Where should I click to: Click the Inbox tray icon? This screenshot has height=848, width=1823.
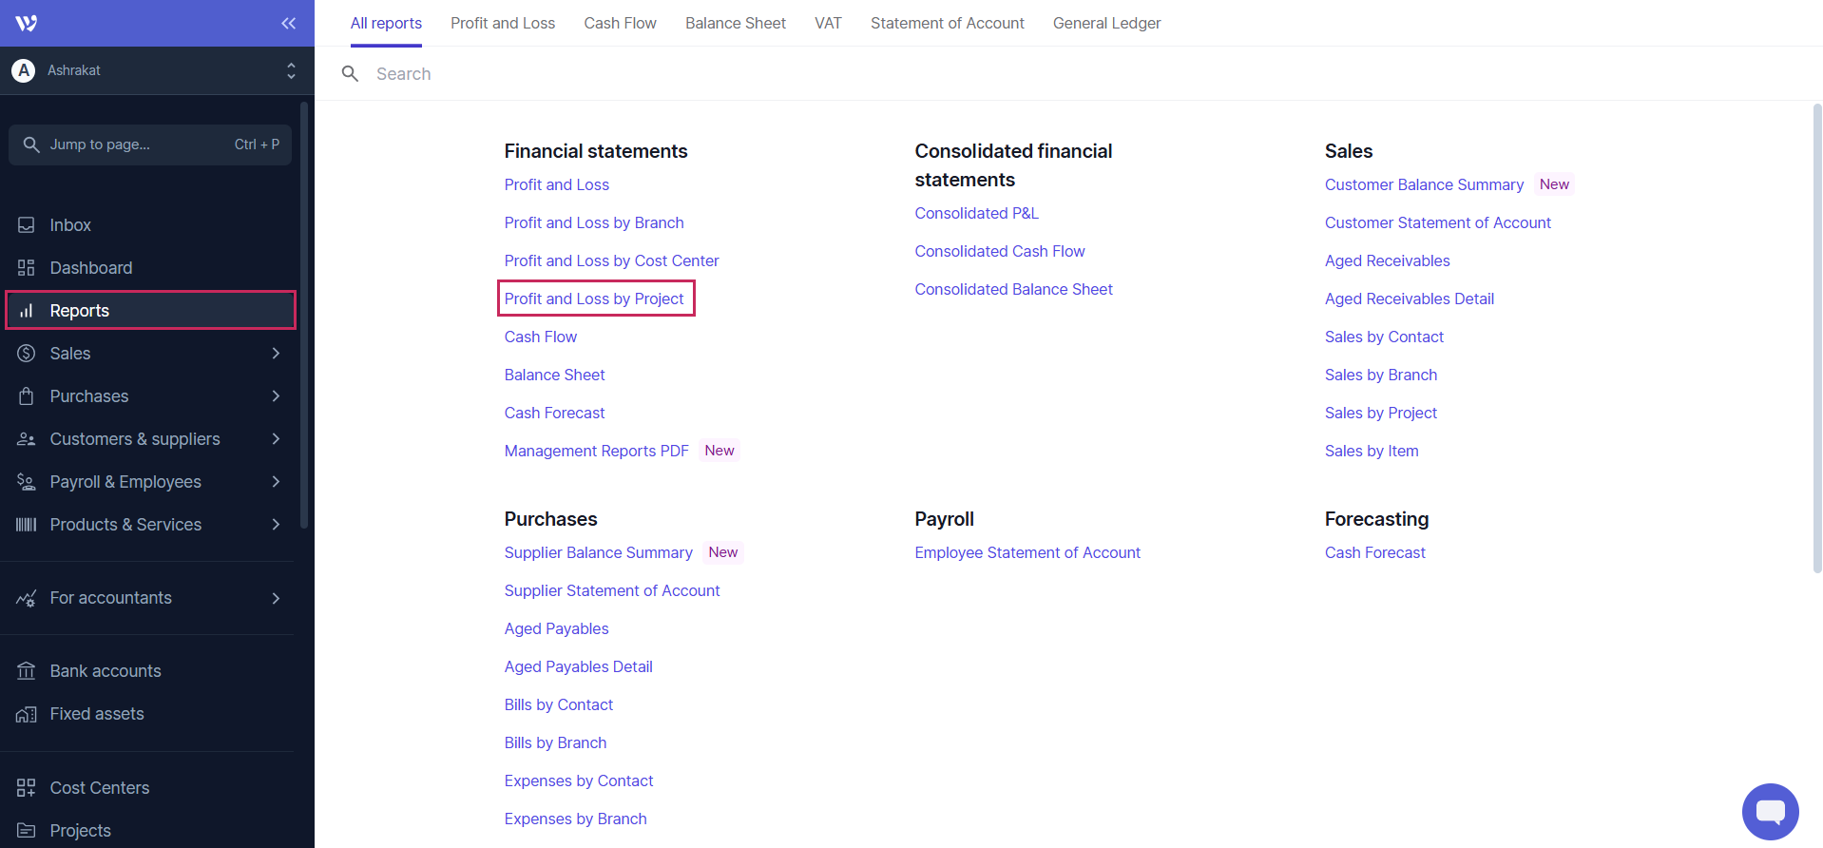point(27,225)
